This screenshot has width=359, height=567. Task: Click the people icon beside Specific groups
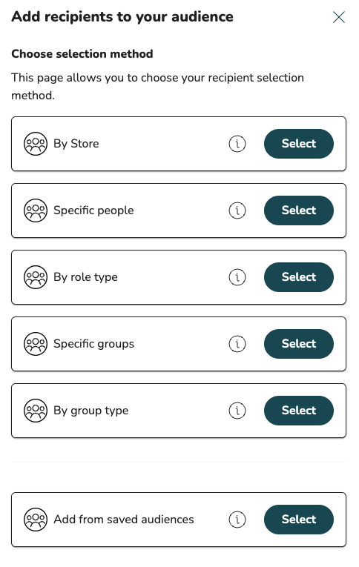pyautogui.click(x=36, y=344)
